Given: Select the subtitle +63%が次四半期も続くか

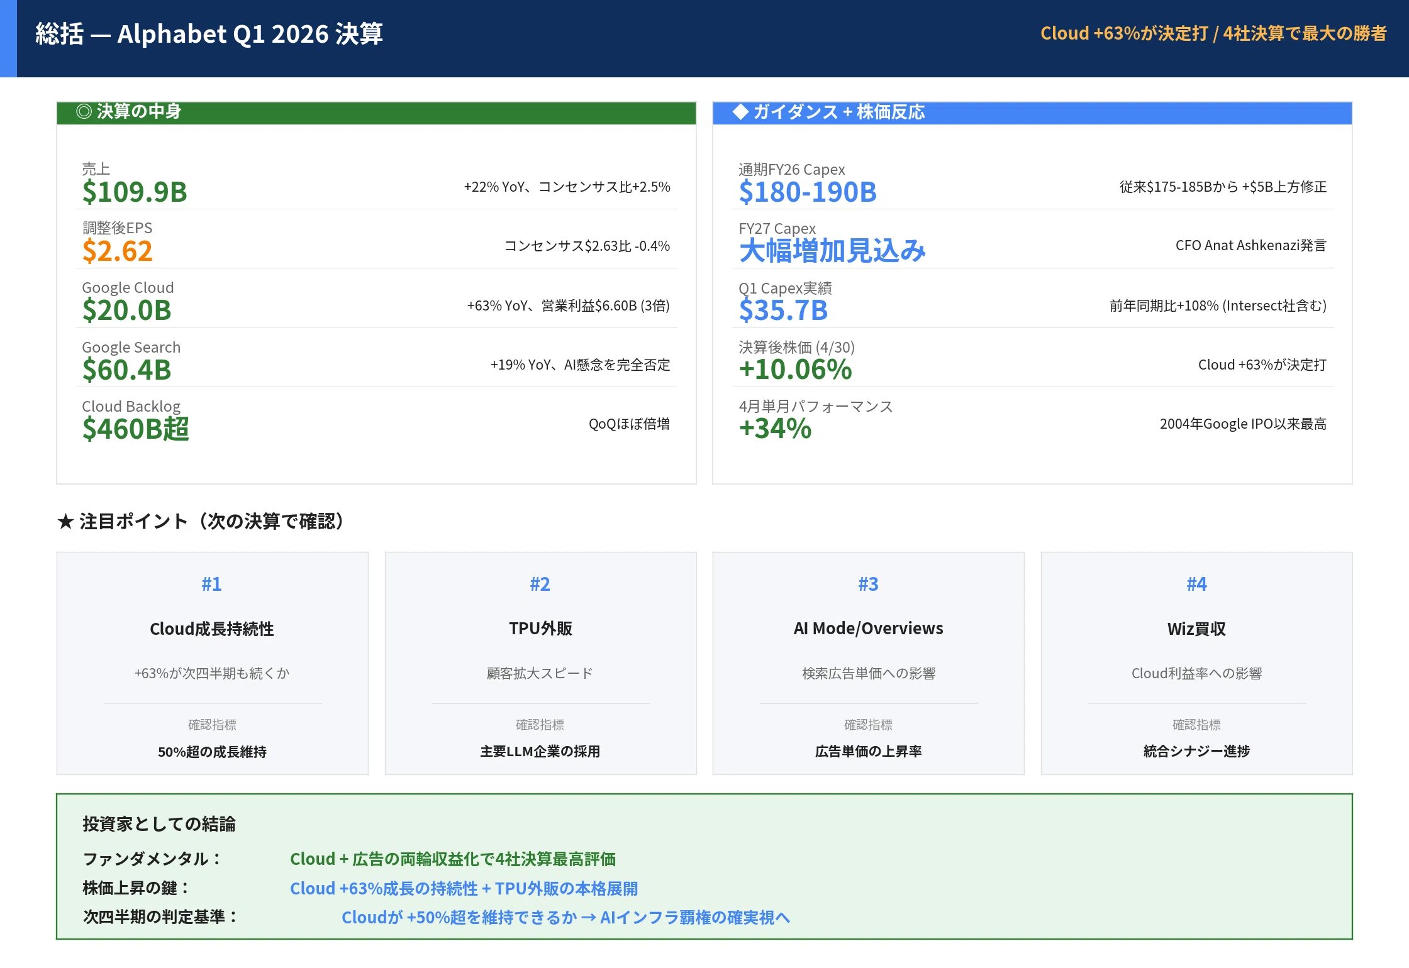Looking at the screenshot, I should (212, 673).
